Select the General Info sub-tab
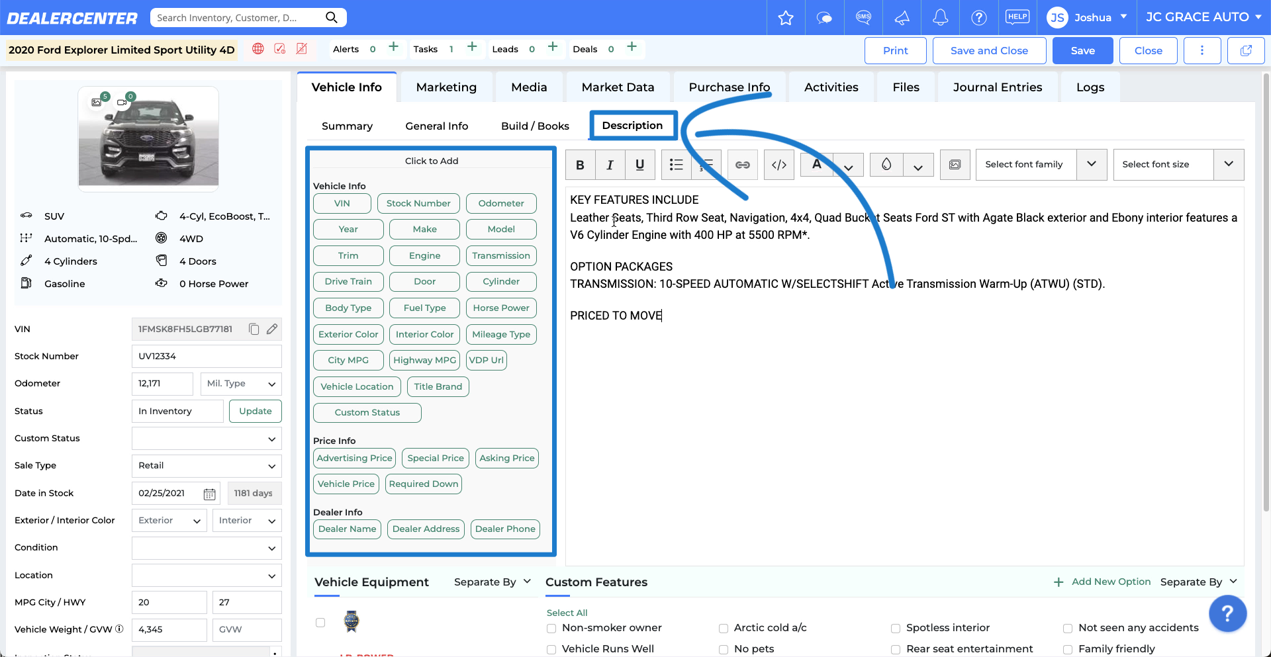 pyautogui.click(x=436, y=126)
